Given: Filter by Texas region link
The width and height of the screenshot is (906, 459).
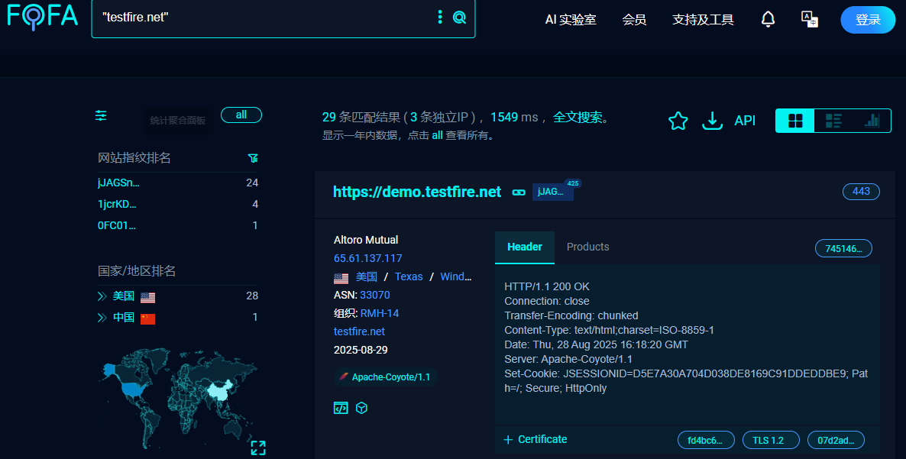Looking at the screenshot, I should [409, 276].
